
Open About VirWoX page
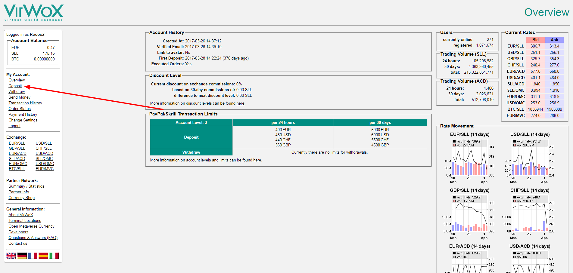tap(21, 215)
